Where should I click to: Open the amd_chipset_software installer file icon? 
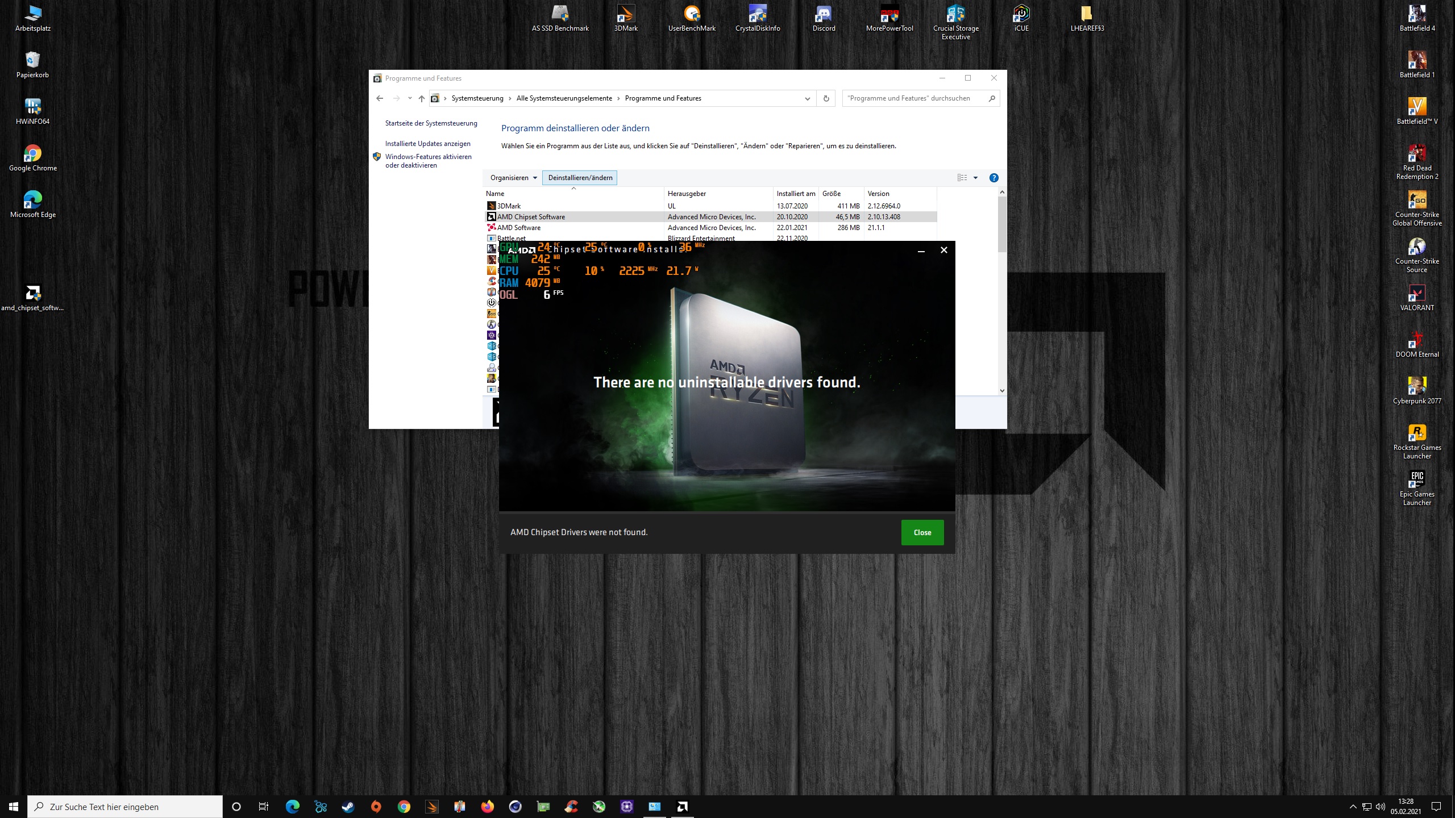pos(32,293)
